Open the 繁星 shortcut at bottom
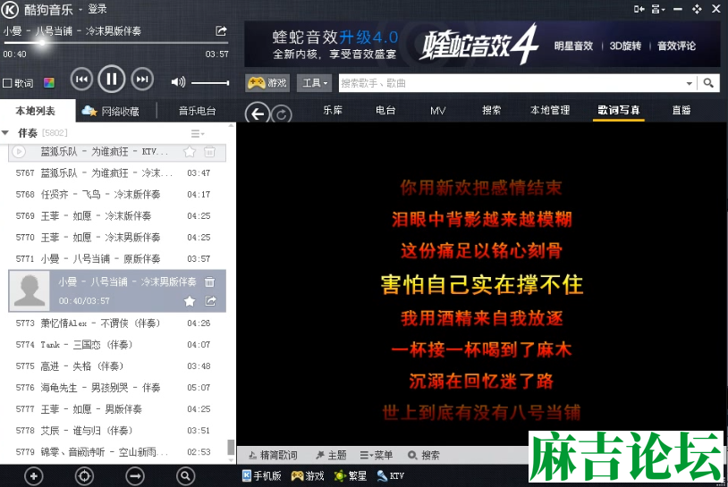 pyautogui.click(x=351, y=476)
